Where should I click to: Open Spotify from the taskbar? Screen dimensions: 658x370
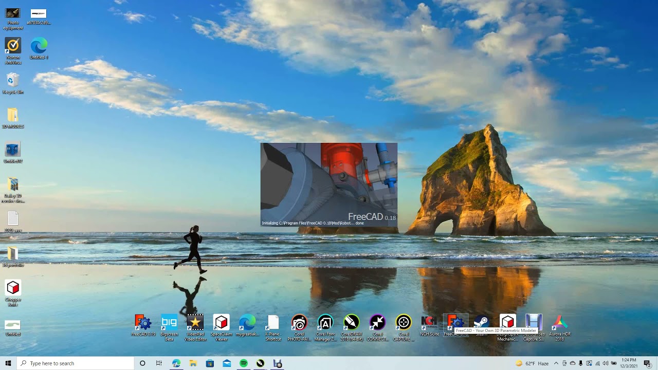(244, 363)
